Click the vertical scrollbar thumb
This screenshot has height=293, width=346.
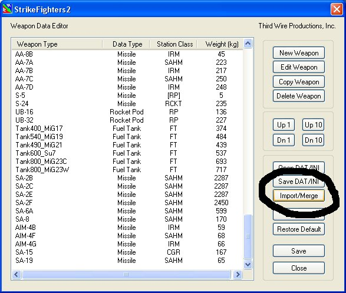[x=248, y=236]
